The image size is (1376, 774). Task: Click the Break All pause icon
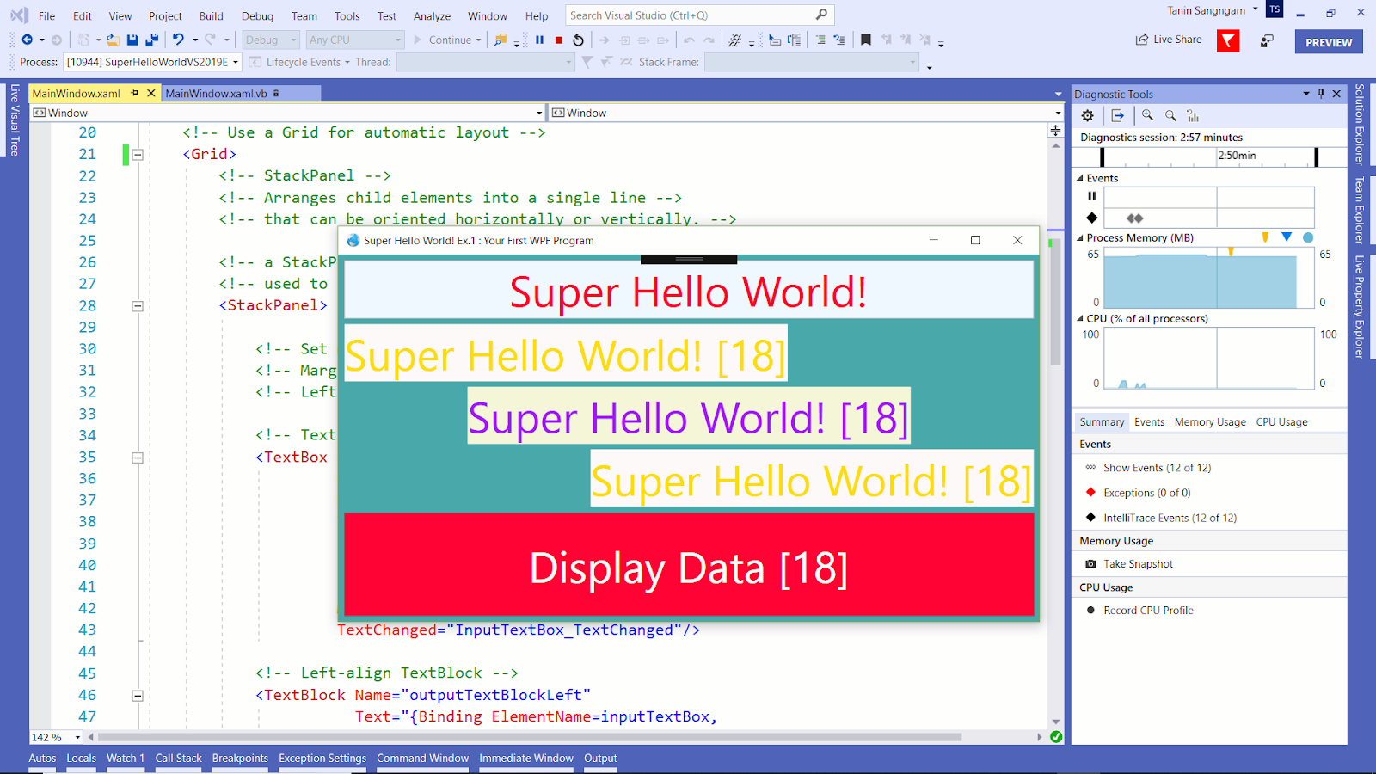539,40
